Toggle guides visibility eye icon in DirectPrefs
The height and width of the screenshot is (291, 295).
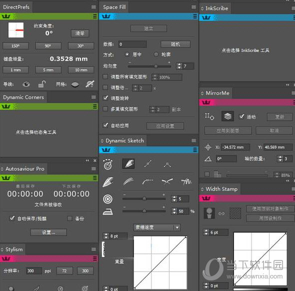point(26,84)
